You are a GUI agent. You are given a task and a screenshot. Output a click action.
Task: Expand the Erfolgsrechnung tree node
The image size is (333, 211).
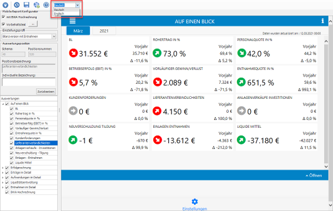(x=3, y=168)
